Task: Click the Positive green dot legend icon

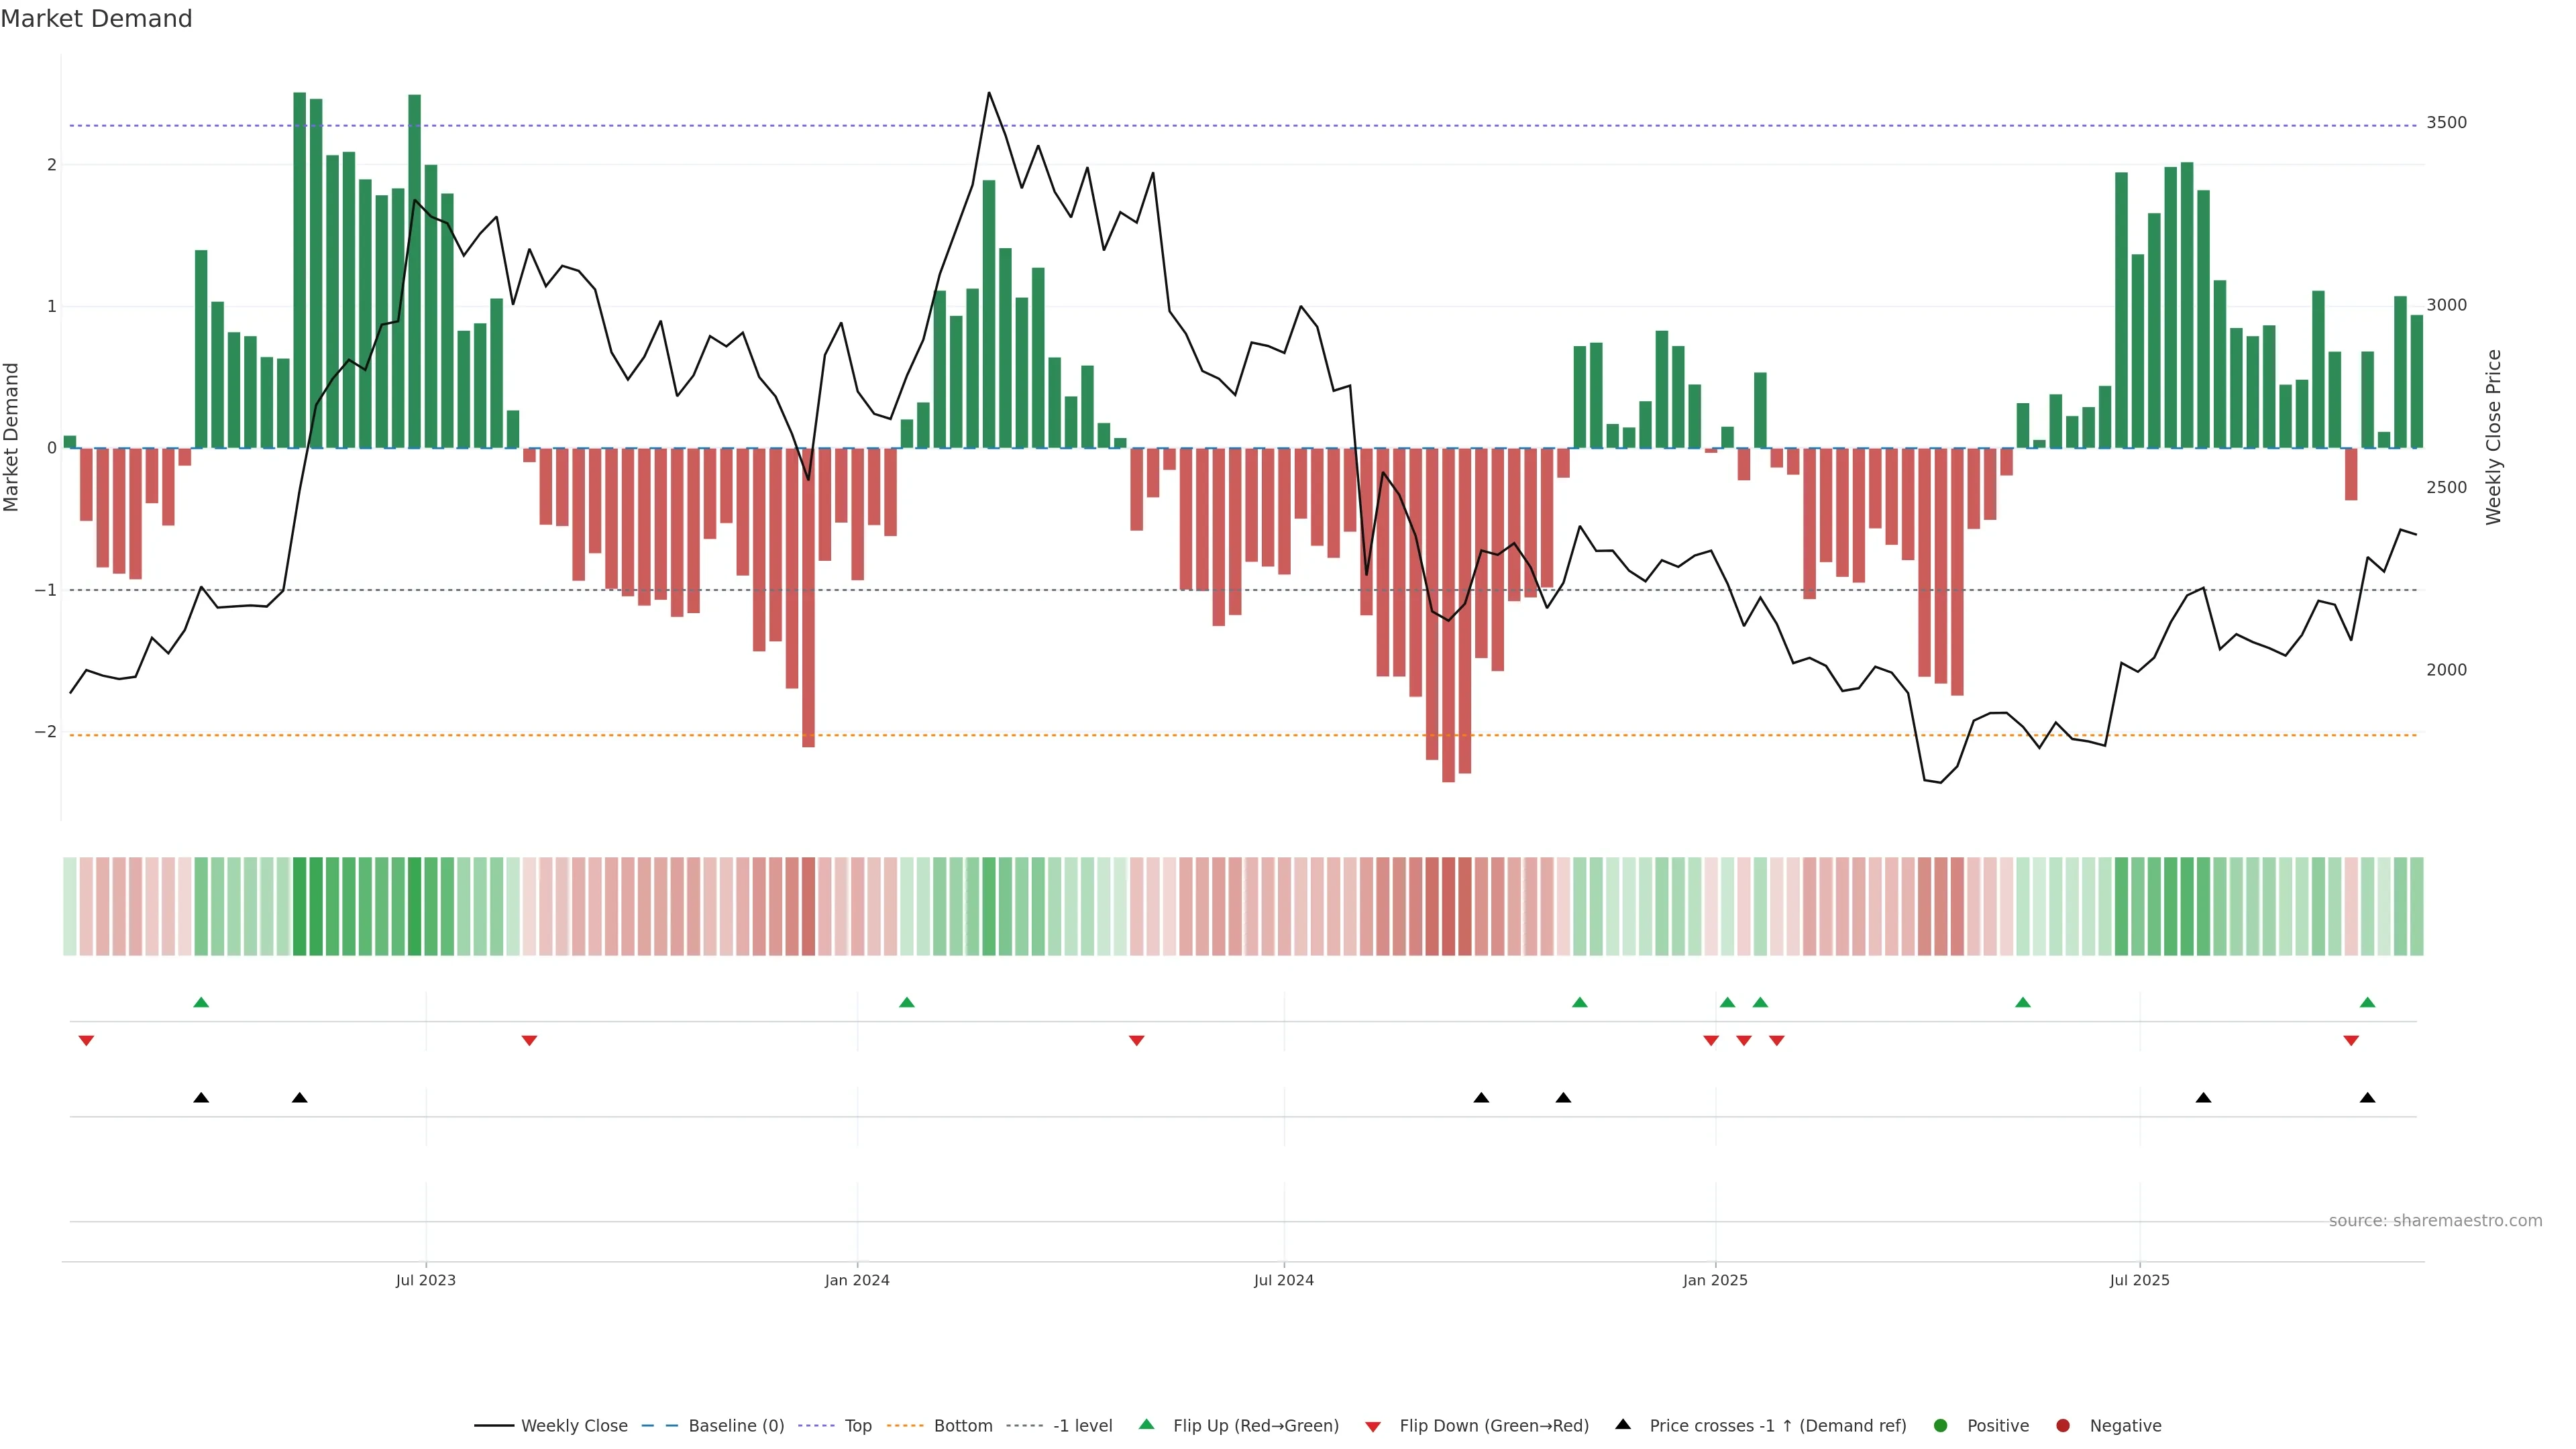Action: pos(1940,1425)
